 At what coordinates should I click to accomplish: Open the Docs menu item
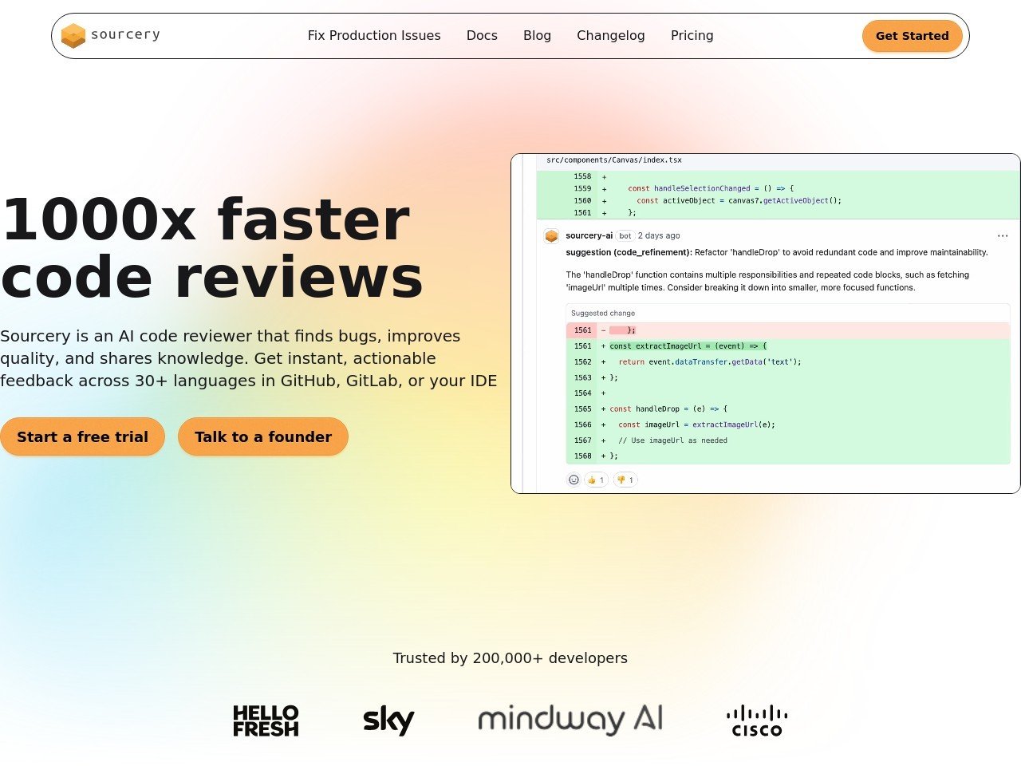click(x=482, y=36)
